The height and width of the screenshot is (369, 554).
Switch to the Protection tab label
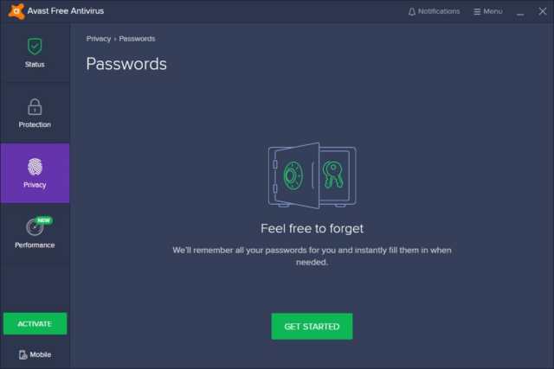35,124
